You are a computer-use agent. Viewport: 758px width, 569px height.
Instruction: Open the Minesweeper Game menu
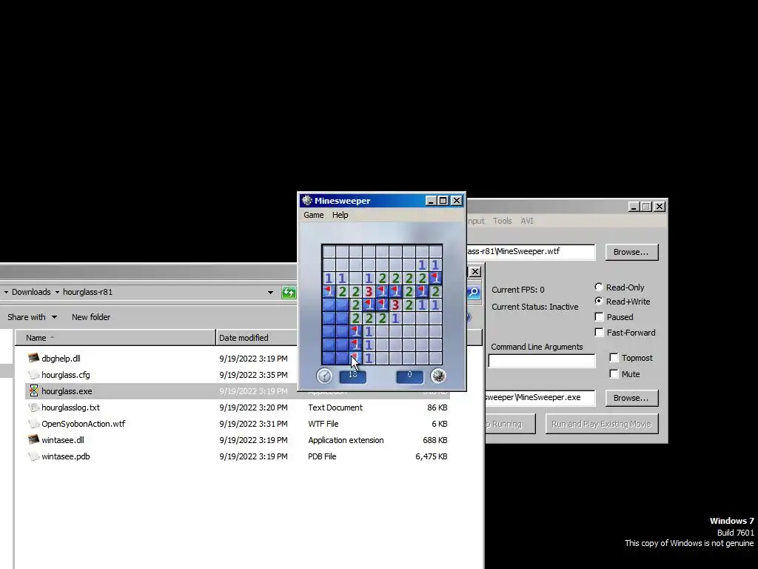313,215
